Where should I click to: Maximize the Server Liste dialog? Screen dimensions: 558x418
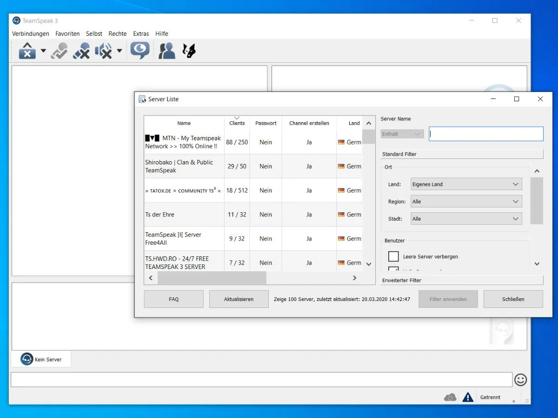[x=516, y=99]
